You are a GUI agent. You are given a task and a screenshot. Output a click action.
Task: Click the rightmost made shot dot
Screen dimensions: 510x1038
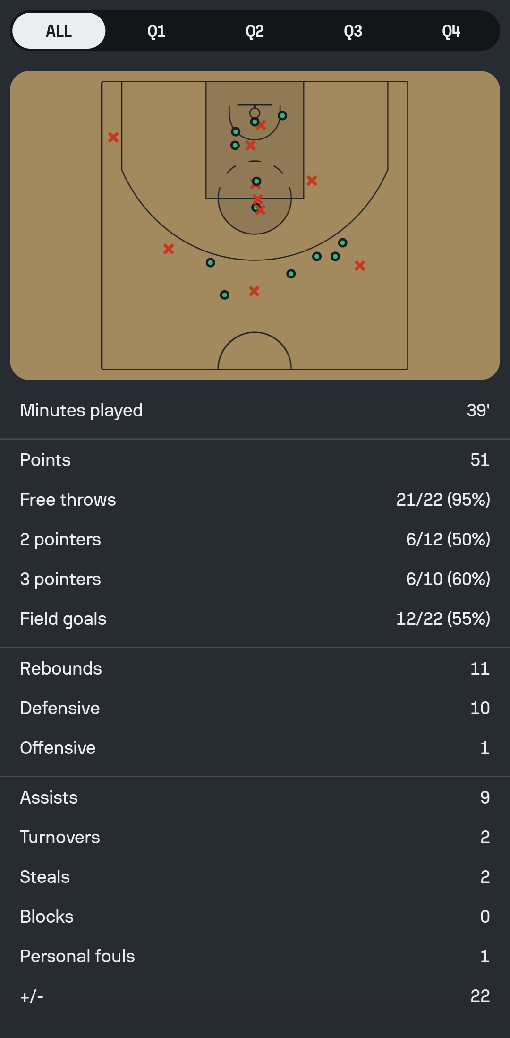[x=343, y=242]
